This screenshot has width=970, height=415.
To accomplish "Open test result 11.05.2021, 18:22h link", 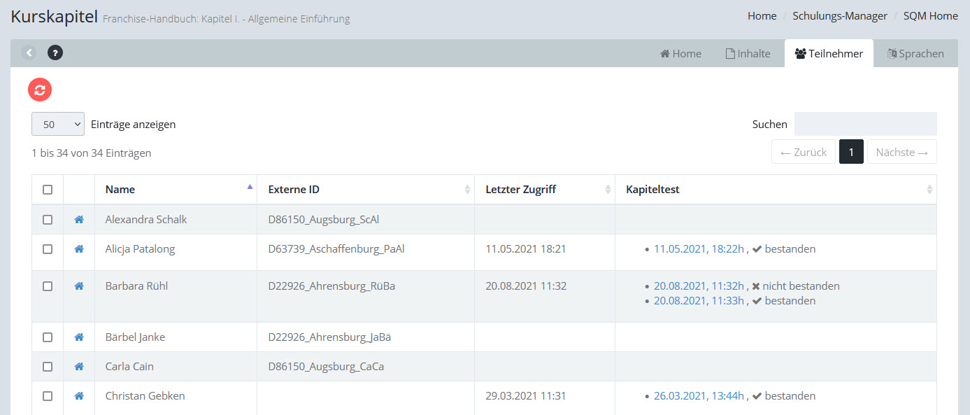I will pyautogui.click(x=699, y=249).
